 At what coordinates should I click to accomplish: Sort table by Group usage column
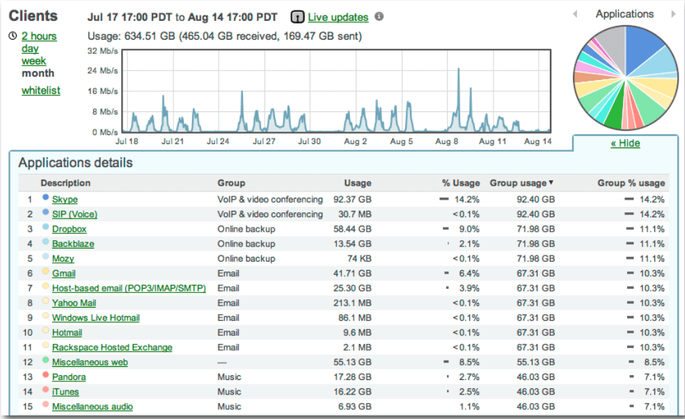click(519, 183)
